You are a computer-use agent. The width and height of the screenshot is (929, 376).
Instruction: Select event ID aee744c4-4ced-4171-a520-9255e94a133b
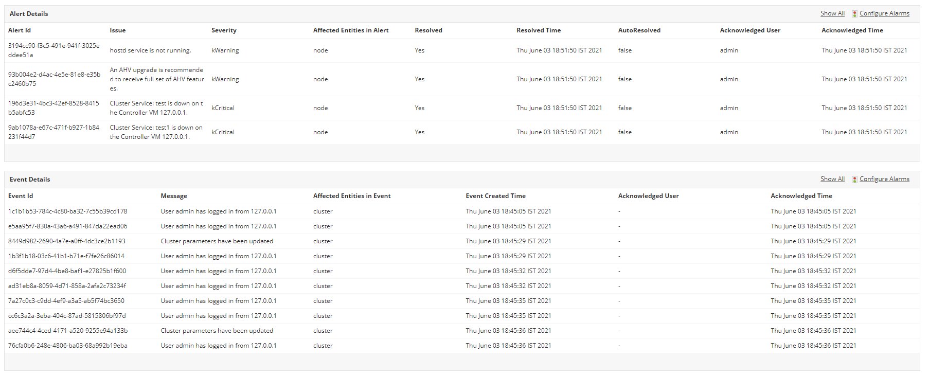68,331
